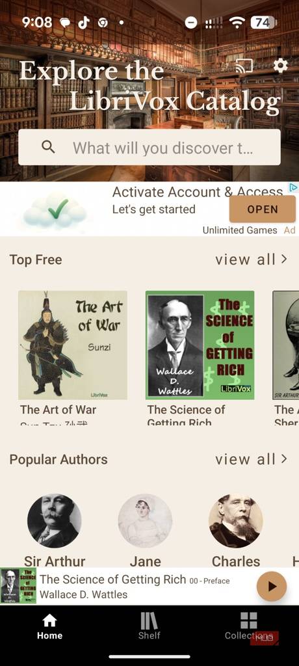
Task: Play The Science of Getting Rich preface
Action: click(x=272, y=587)
